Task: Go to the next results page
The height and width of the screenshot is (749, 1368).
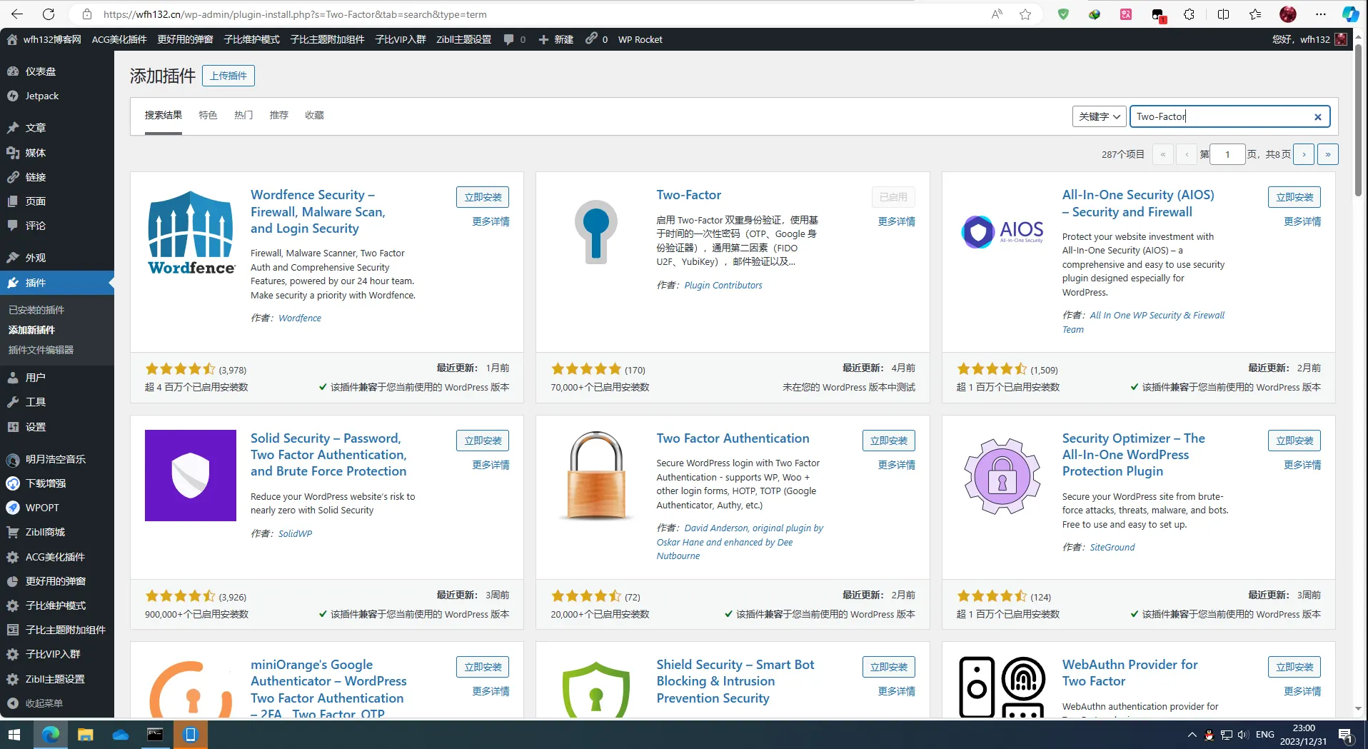Action: [1304, 154]
